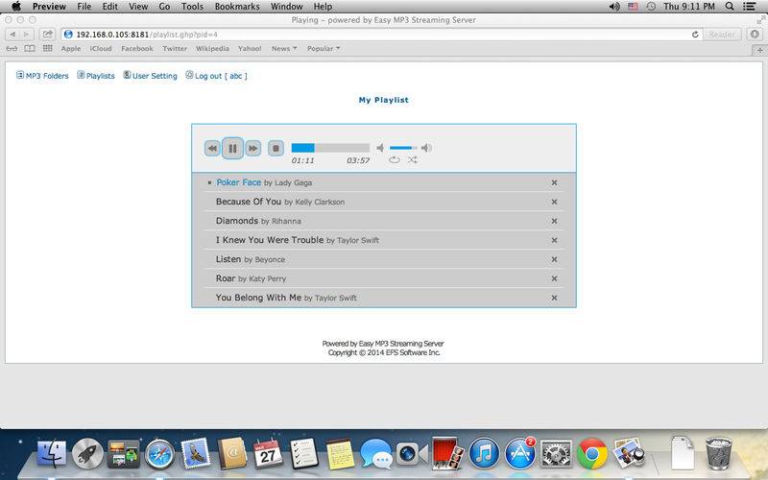Expand the Popular bookmarks dropdown
Image resolution: width=768 pixels, height=480 pixels.
pyautogui.click(x=324, y=49)
